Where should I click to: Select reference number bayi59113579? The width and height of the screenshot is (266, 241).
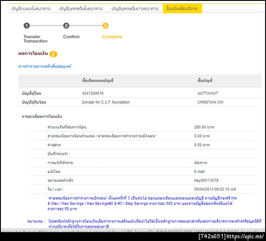pyautogui.click(x=206, y=180)
